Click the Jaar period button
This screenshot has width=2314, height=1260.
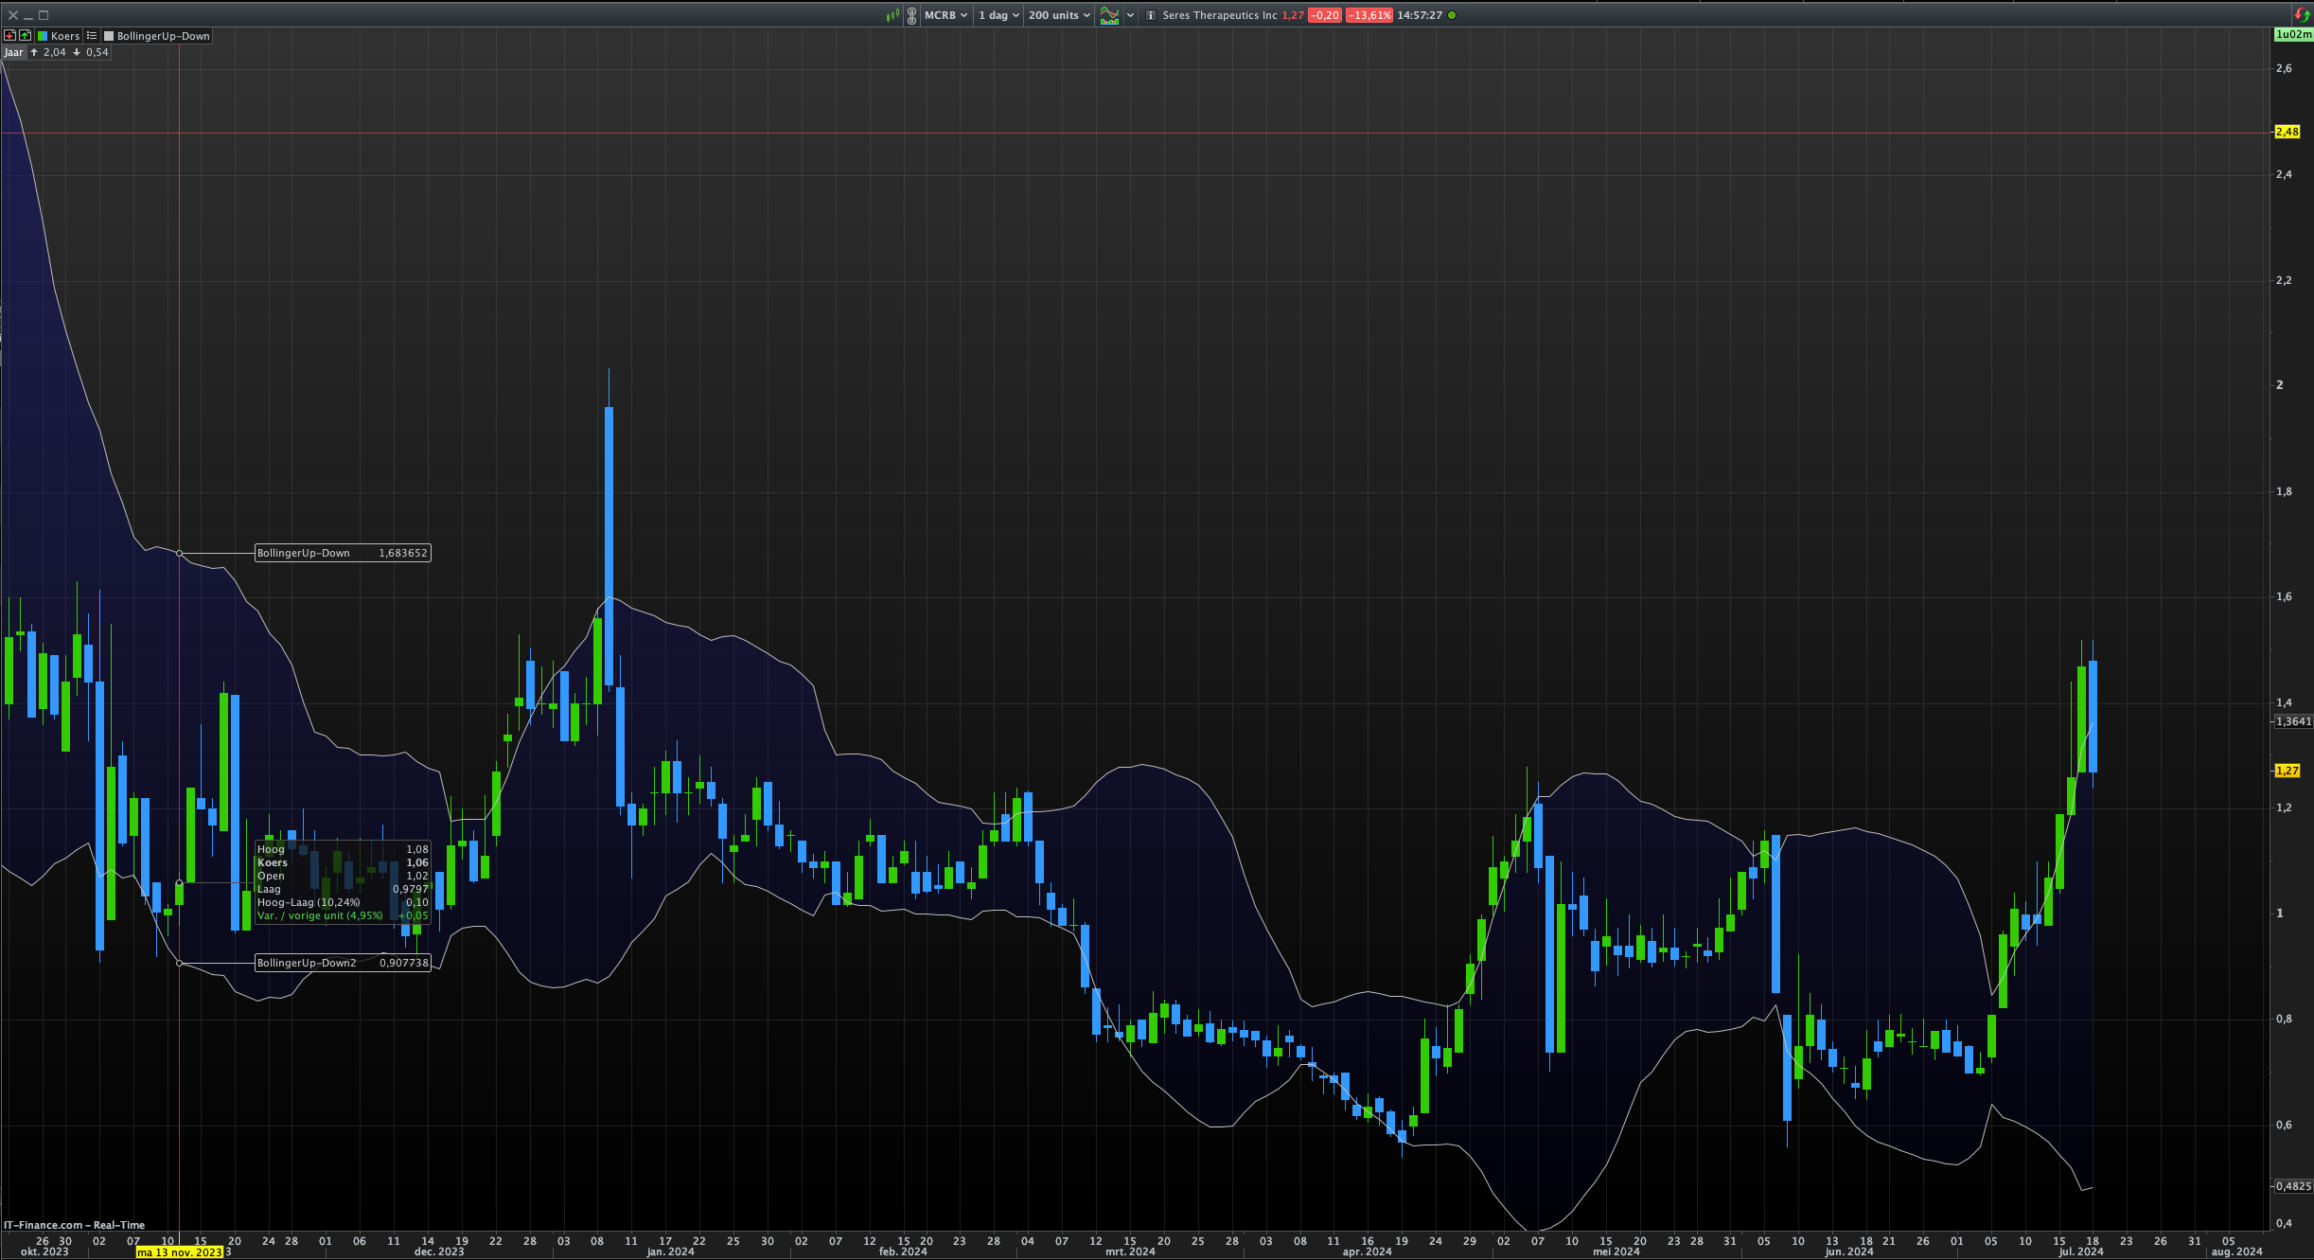tap(13, 52)
